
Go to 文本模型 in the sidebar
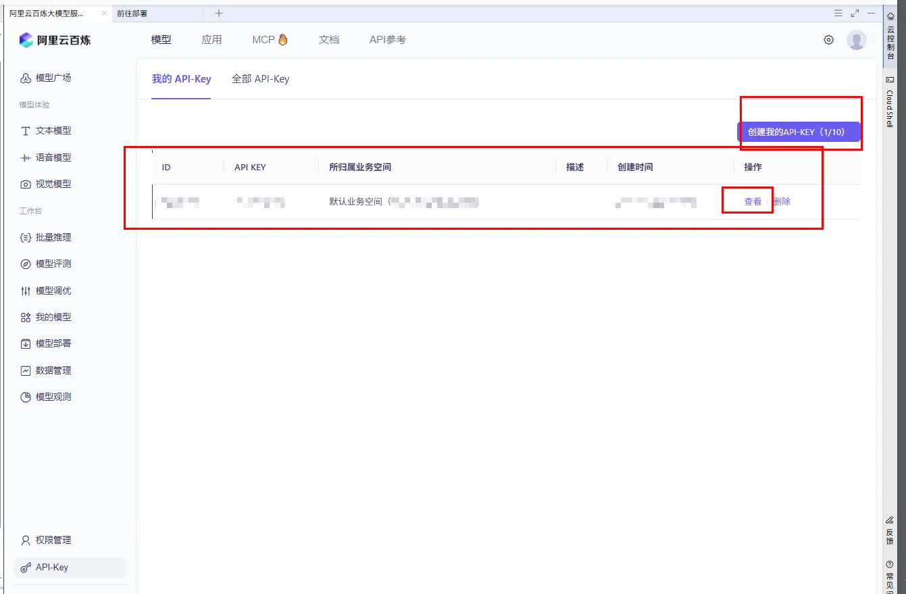coord(46,130)
